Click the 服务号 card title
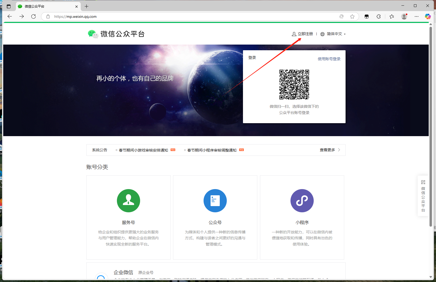 click(129, 223)
